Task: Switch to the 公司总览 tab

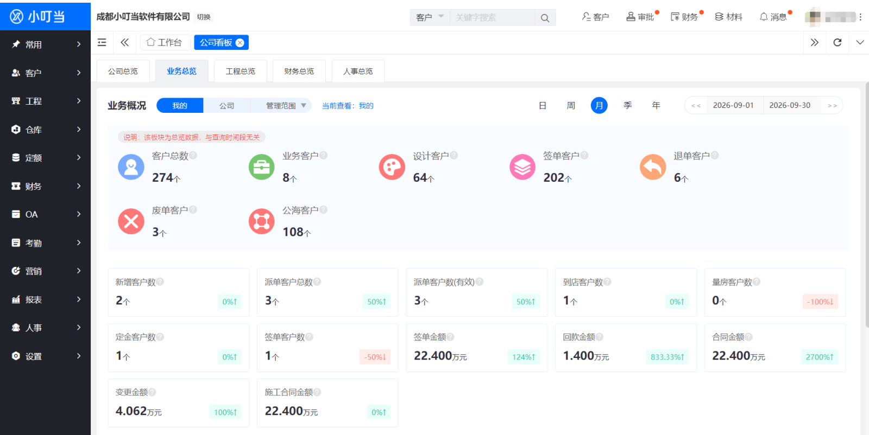Action: pos(123,71)
